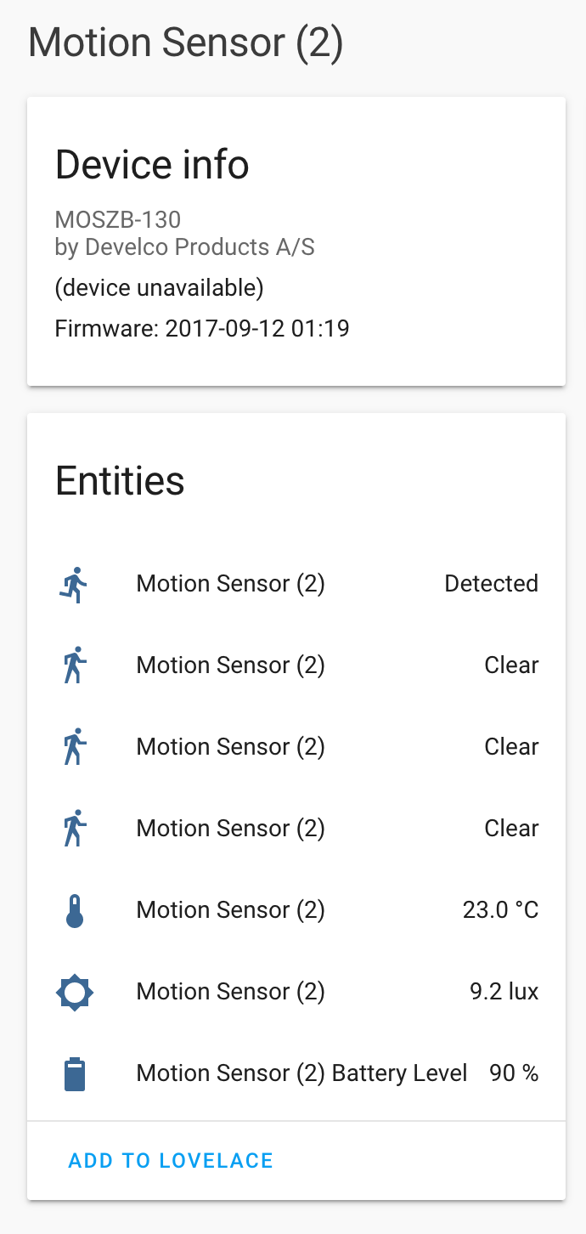
Task: Click the entity showing 23.0 °C
Action: pos(230,909)
